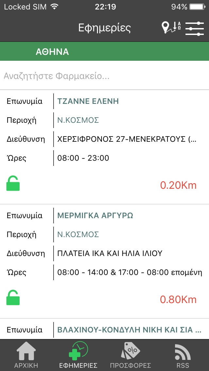Tap green open-lock icon for ΤΖΑΝΝΕ ΕΛΕΝΗ
Image resolution: width=209 pixels, height=371 pixels.
point(13,184)
